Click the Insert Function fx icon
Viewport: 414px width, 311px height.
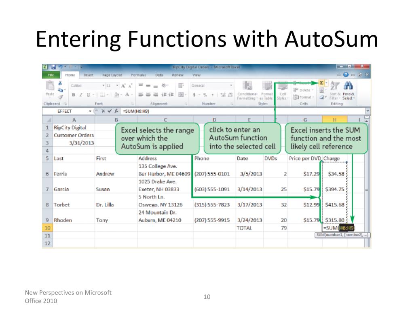pos(116,111)
